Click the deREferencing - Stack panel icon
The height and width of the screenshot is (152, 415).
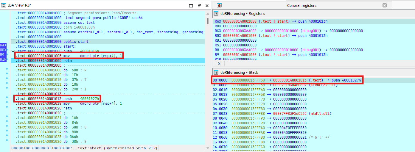[x=216, y=72]
